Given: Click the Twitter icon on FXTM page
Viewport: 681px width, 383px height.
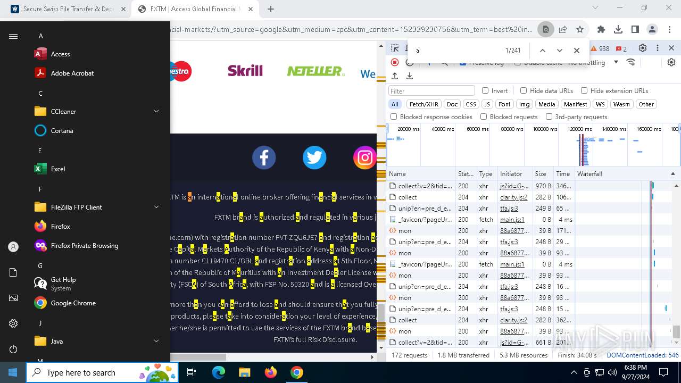Looking at the screenshot, I should pos(314,157).
